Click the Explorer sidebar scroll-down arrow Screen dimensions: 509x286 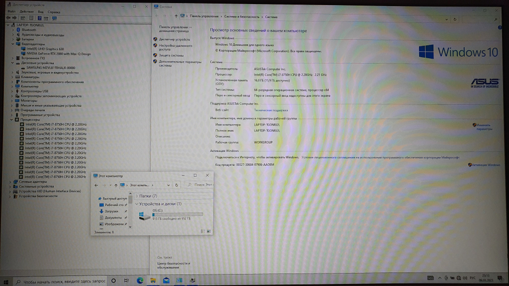(x=130, y=227)
